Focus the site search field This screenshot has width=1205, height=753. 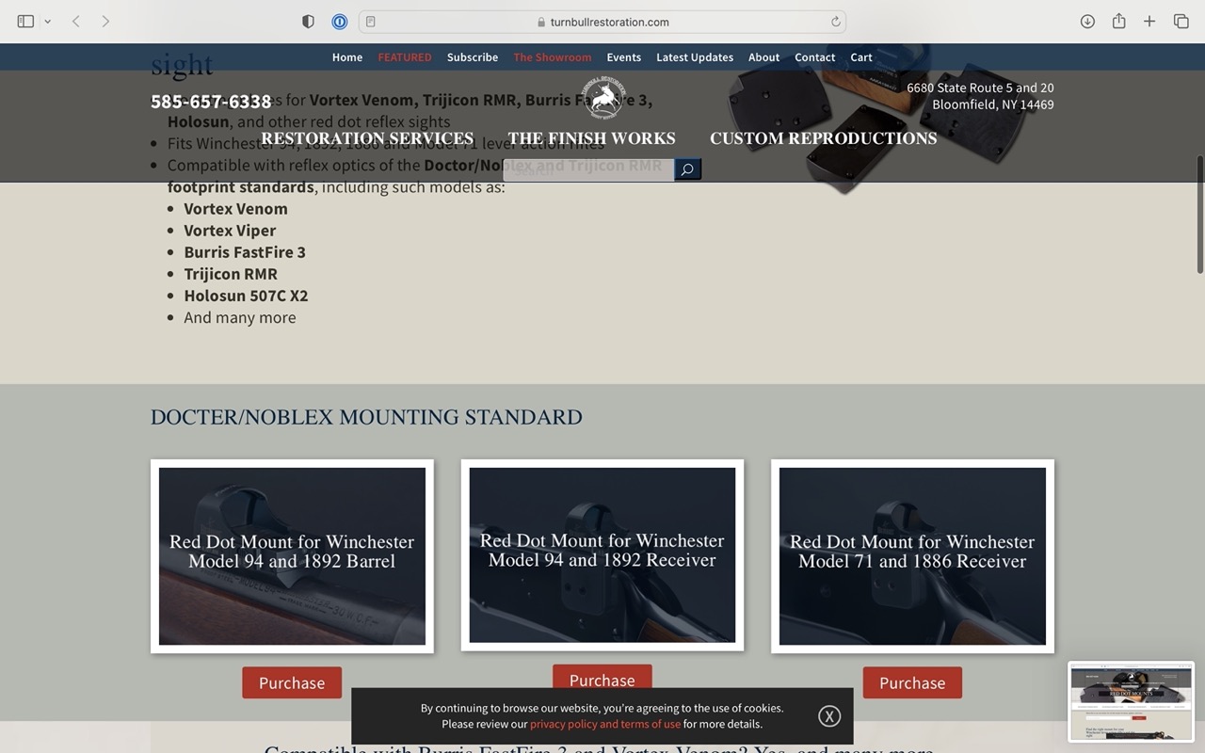588,169
